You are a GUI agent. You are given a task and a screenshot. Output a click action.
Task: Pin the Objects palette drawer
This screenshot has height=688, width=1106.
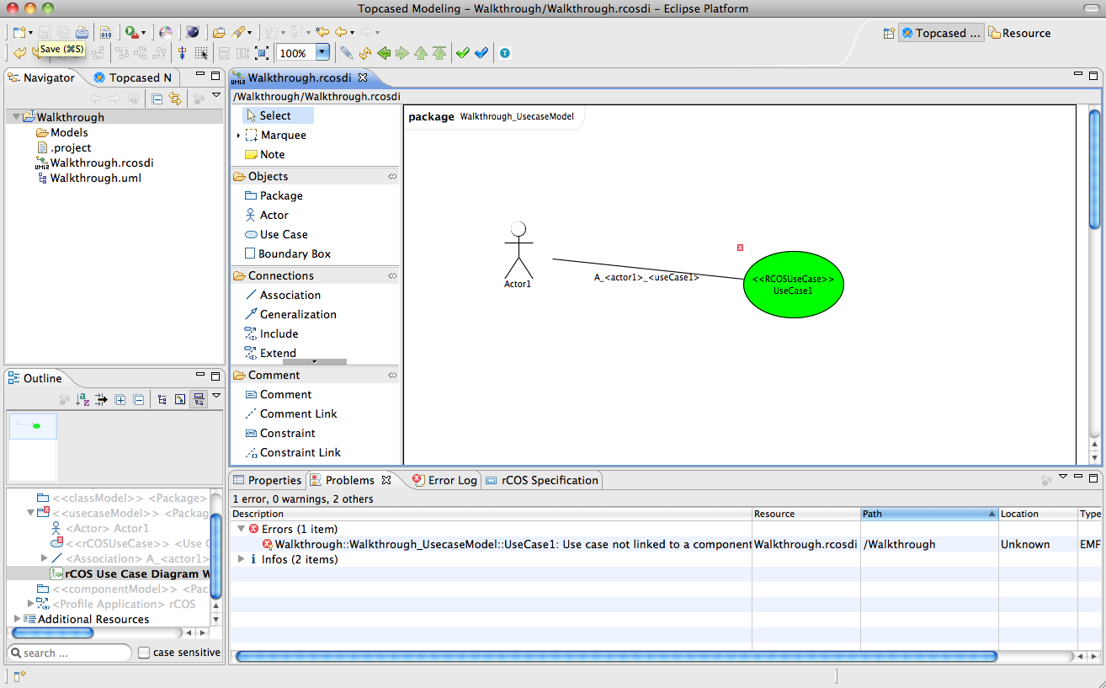point(391,177)
